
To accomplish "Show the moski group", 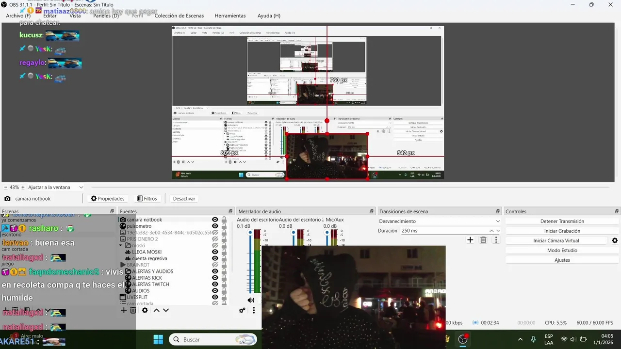I will click(x=215, y=245).
